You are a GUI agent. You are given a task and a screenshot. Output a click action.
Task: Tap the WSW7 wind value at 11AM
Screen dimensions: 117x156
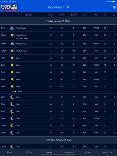click(97, 44)
